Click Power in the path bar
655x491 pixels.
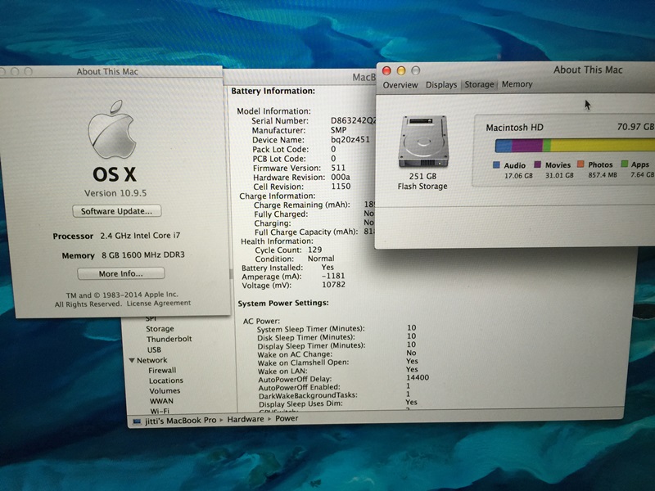click(287, 418)
